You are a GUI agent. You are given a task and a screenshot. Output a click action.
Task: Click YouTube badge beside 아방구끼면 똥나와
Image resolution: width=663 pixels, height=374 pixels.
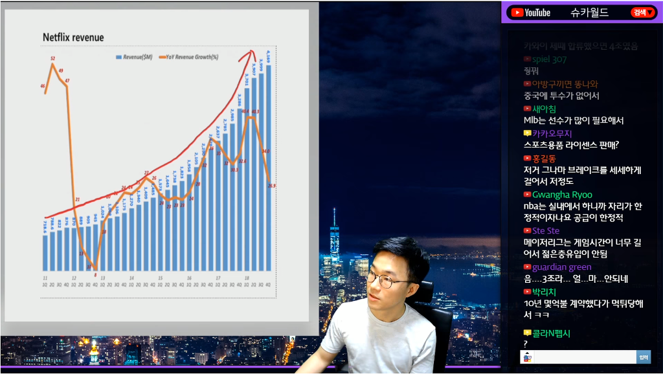[527, 83]
